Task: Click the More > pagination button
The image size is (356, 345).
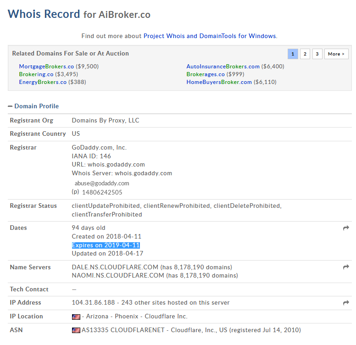Action: click(x=336, y=54)
